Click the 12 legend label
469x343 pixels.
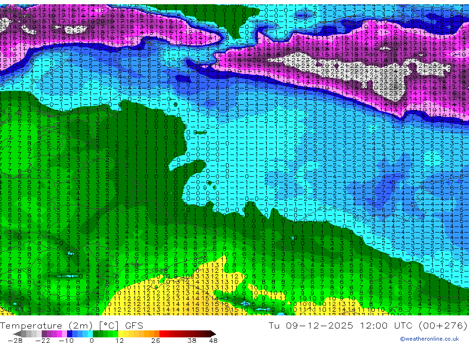tap(120, 341)
